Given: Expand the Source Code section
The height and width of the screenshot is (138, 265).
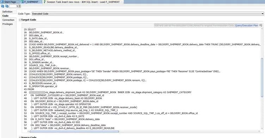Looking at the screenshot, I should [x=20, y=137].
